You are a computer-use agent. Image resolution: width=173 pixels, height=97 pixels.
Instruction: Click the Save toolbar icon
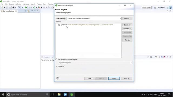(x=7, y=8)
